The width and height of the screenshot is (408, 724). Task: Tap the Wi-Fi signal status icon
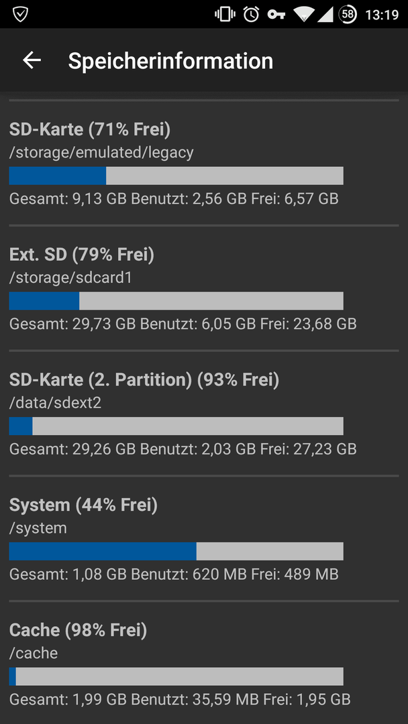click(x=303, y=14)
